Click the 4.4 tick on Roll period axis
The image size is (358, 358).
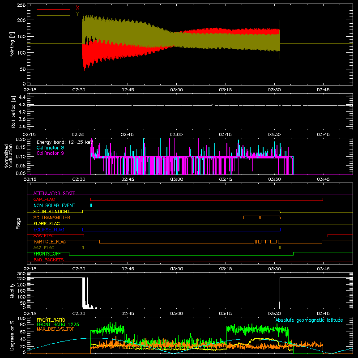22,97
